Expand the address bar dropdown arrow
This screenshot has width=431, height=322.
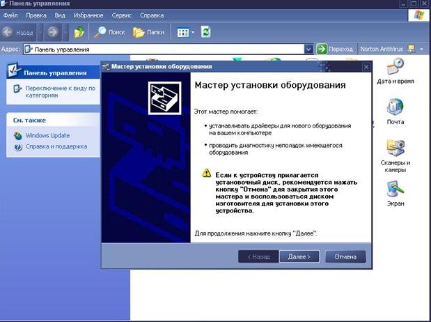pyautogui.click(x=308, y=49)
